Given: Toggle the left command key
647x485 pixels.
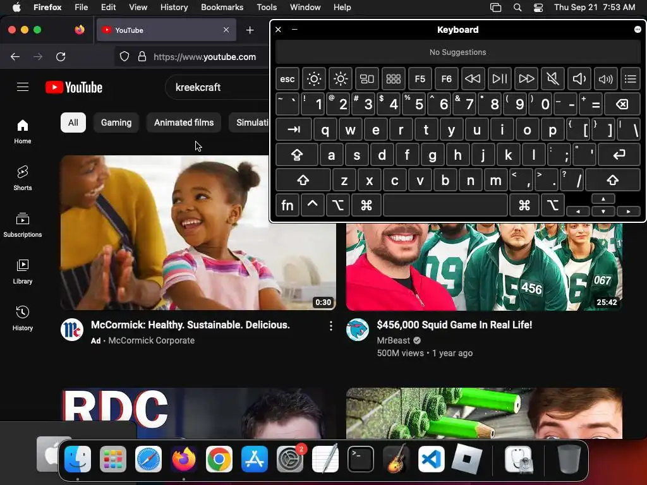Looking at the screenshot, I should [x=366, y=205].
